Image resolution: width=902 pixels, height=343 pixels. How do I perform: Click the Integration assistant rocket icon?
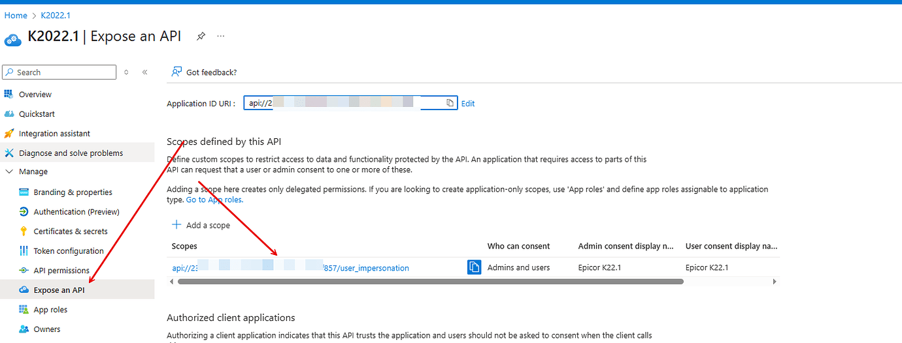[9, 134]
